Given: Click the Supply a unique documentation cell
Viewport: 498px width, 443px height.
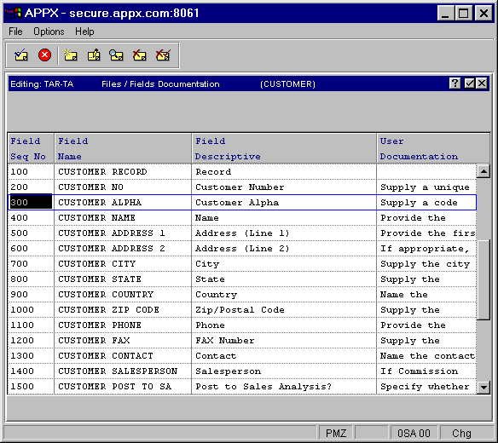Looking at the screenshot, I should pos(427,187).
